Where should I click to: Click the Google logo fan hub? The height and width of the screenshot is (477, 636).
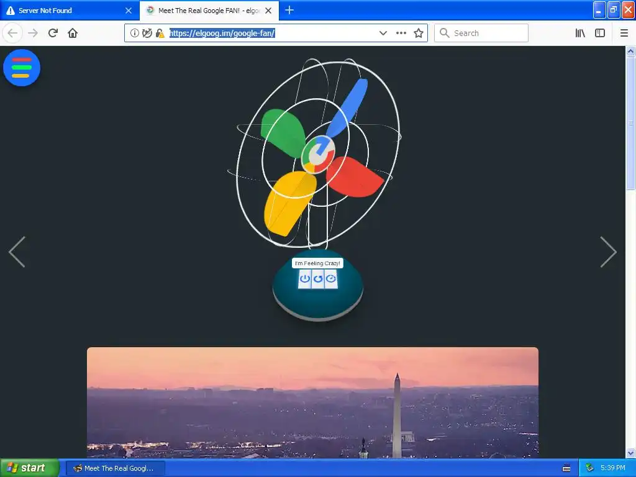[319, 155]
